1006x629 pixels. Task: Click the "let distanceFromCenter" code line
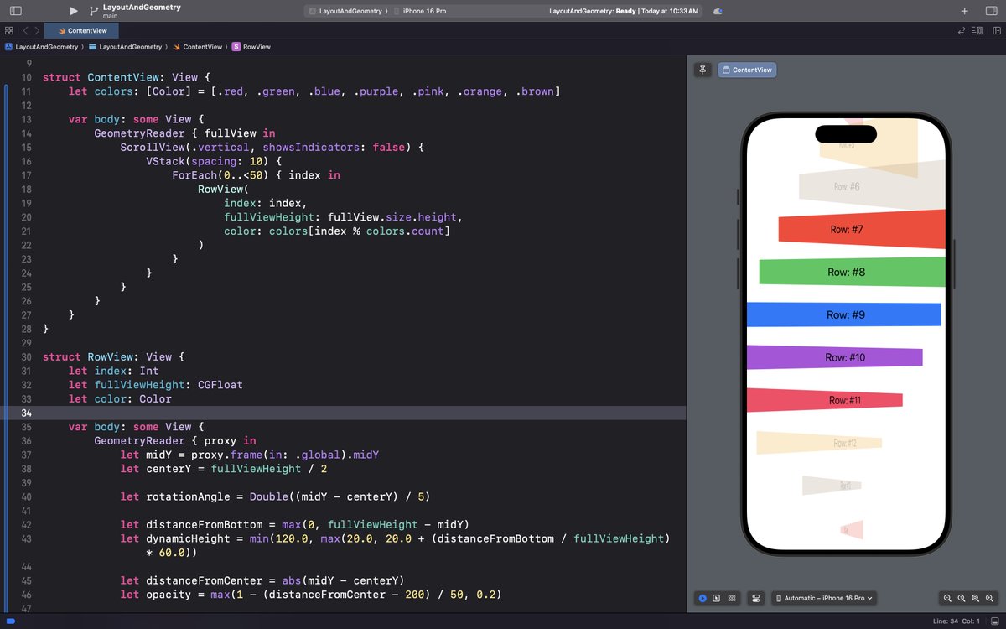click(262, 580)
